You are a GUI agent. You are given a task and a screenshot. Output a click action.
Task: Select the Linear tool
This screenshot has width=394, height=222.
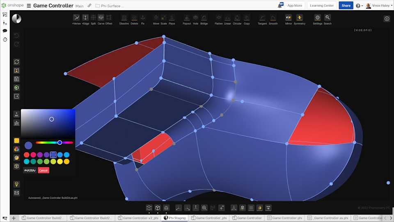[227, 19]
